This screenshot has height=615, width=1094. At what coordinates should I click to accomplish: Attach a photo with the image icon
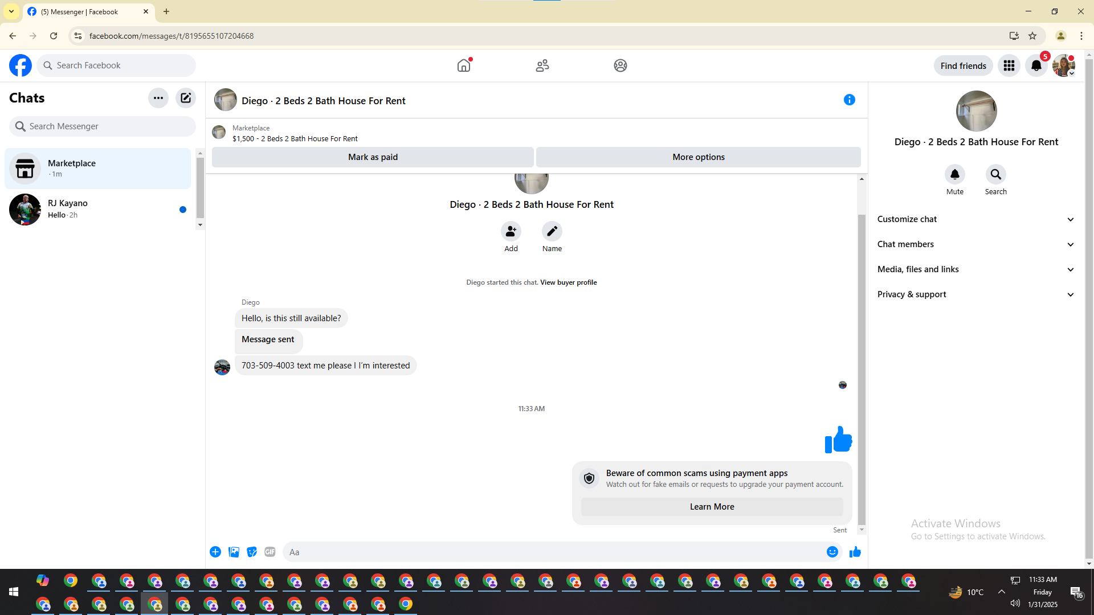point(234,552)
